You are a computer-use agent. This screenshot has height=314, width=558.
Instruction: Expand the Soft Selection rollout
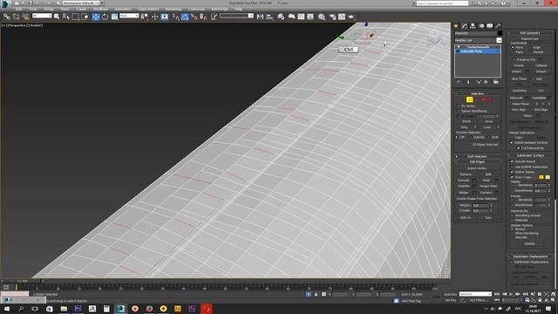click(x=478, y=156)
